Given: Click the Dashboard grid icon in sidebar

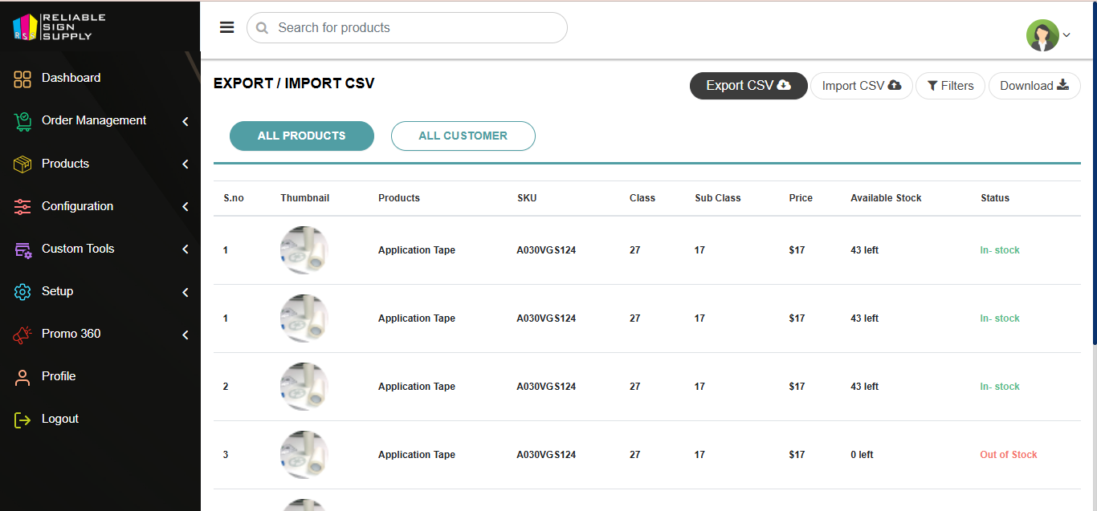Looking at the screenshot, I should 22,79.
